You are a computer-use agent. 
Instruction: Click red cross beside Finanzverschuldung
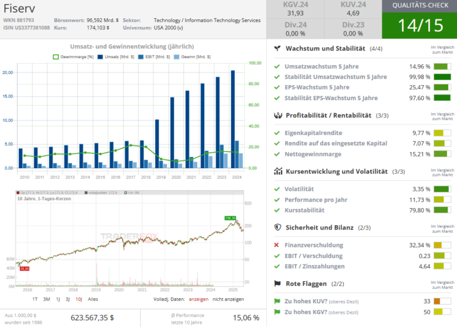click(x=277, y=245)
